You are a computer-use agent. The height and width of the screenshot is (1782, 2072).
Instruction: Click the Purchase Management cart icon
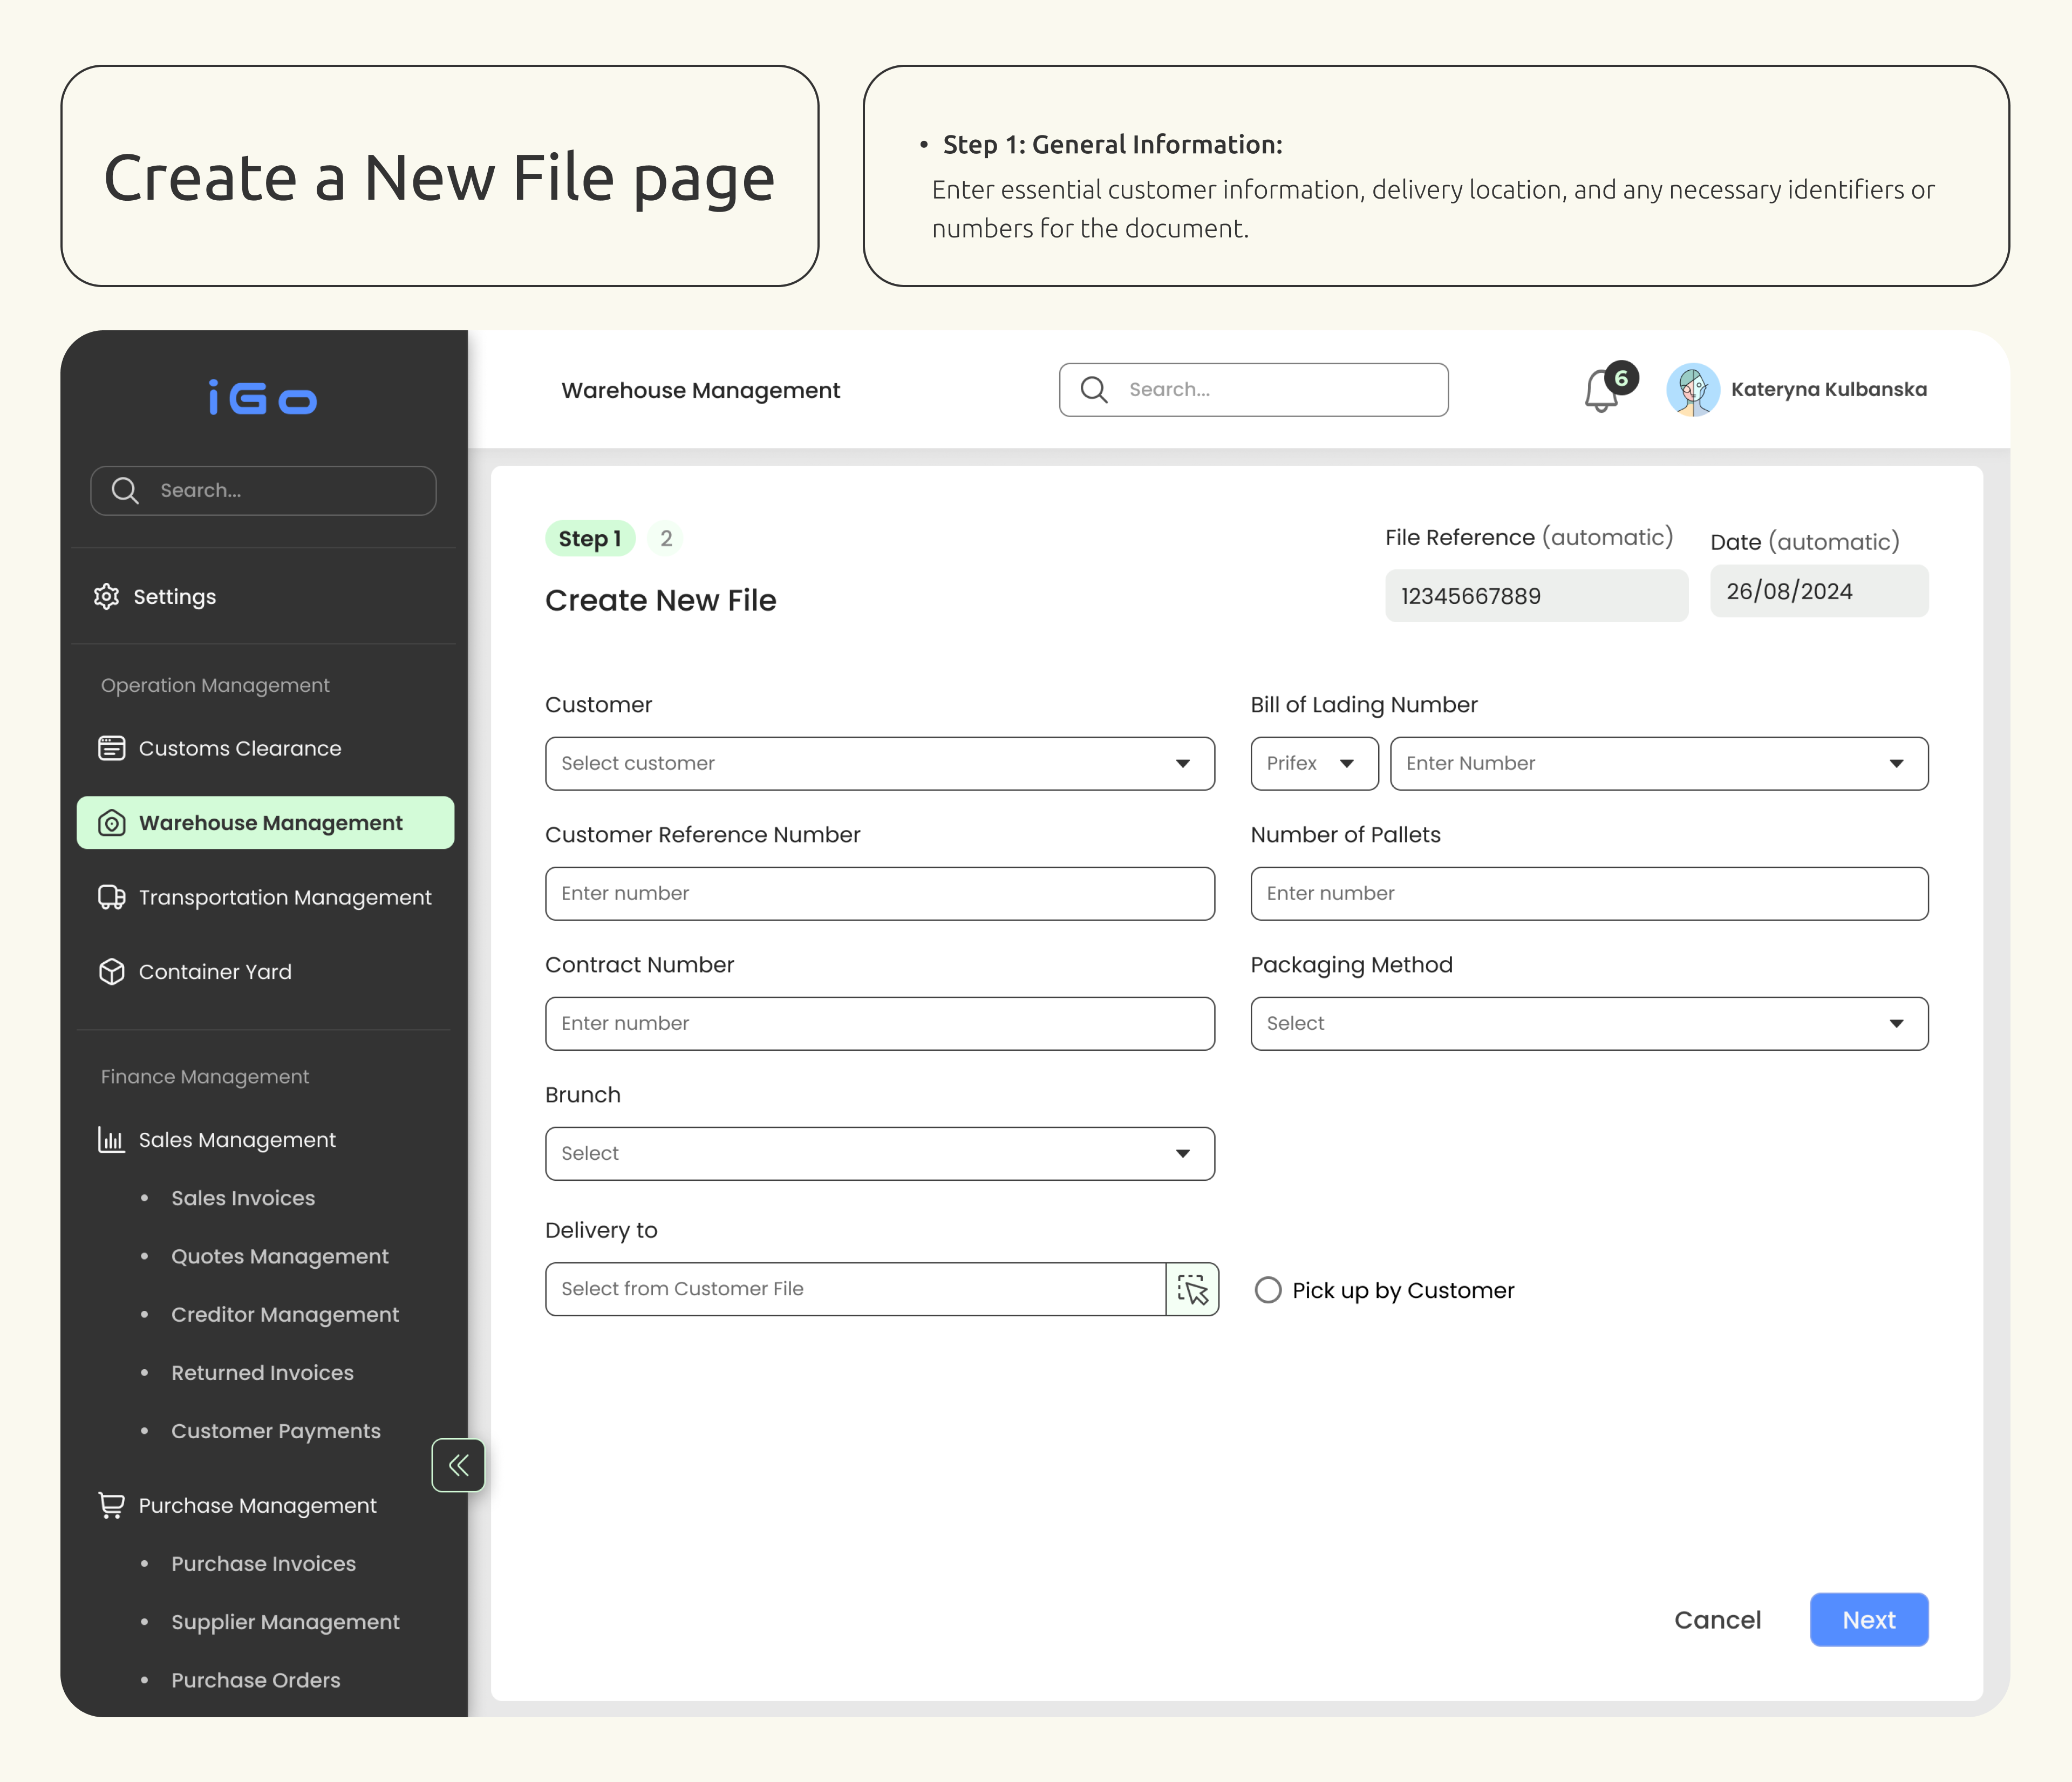111,1505
